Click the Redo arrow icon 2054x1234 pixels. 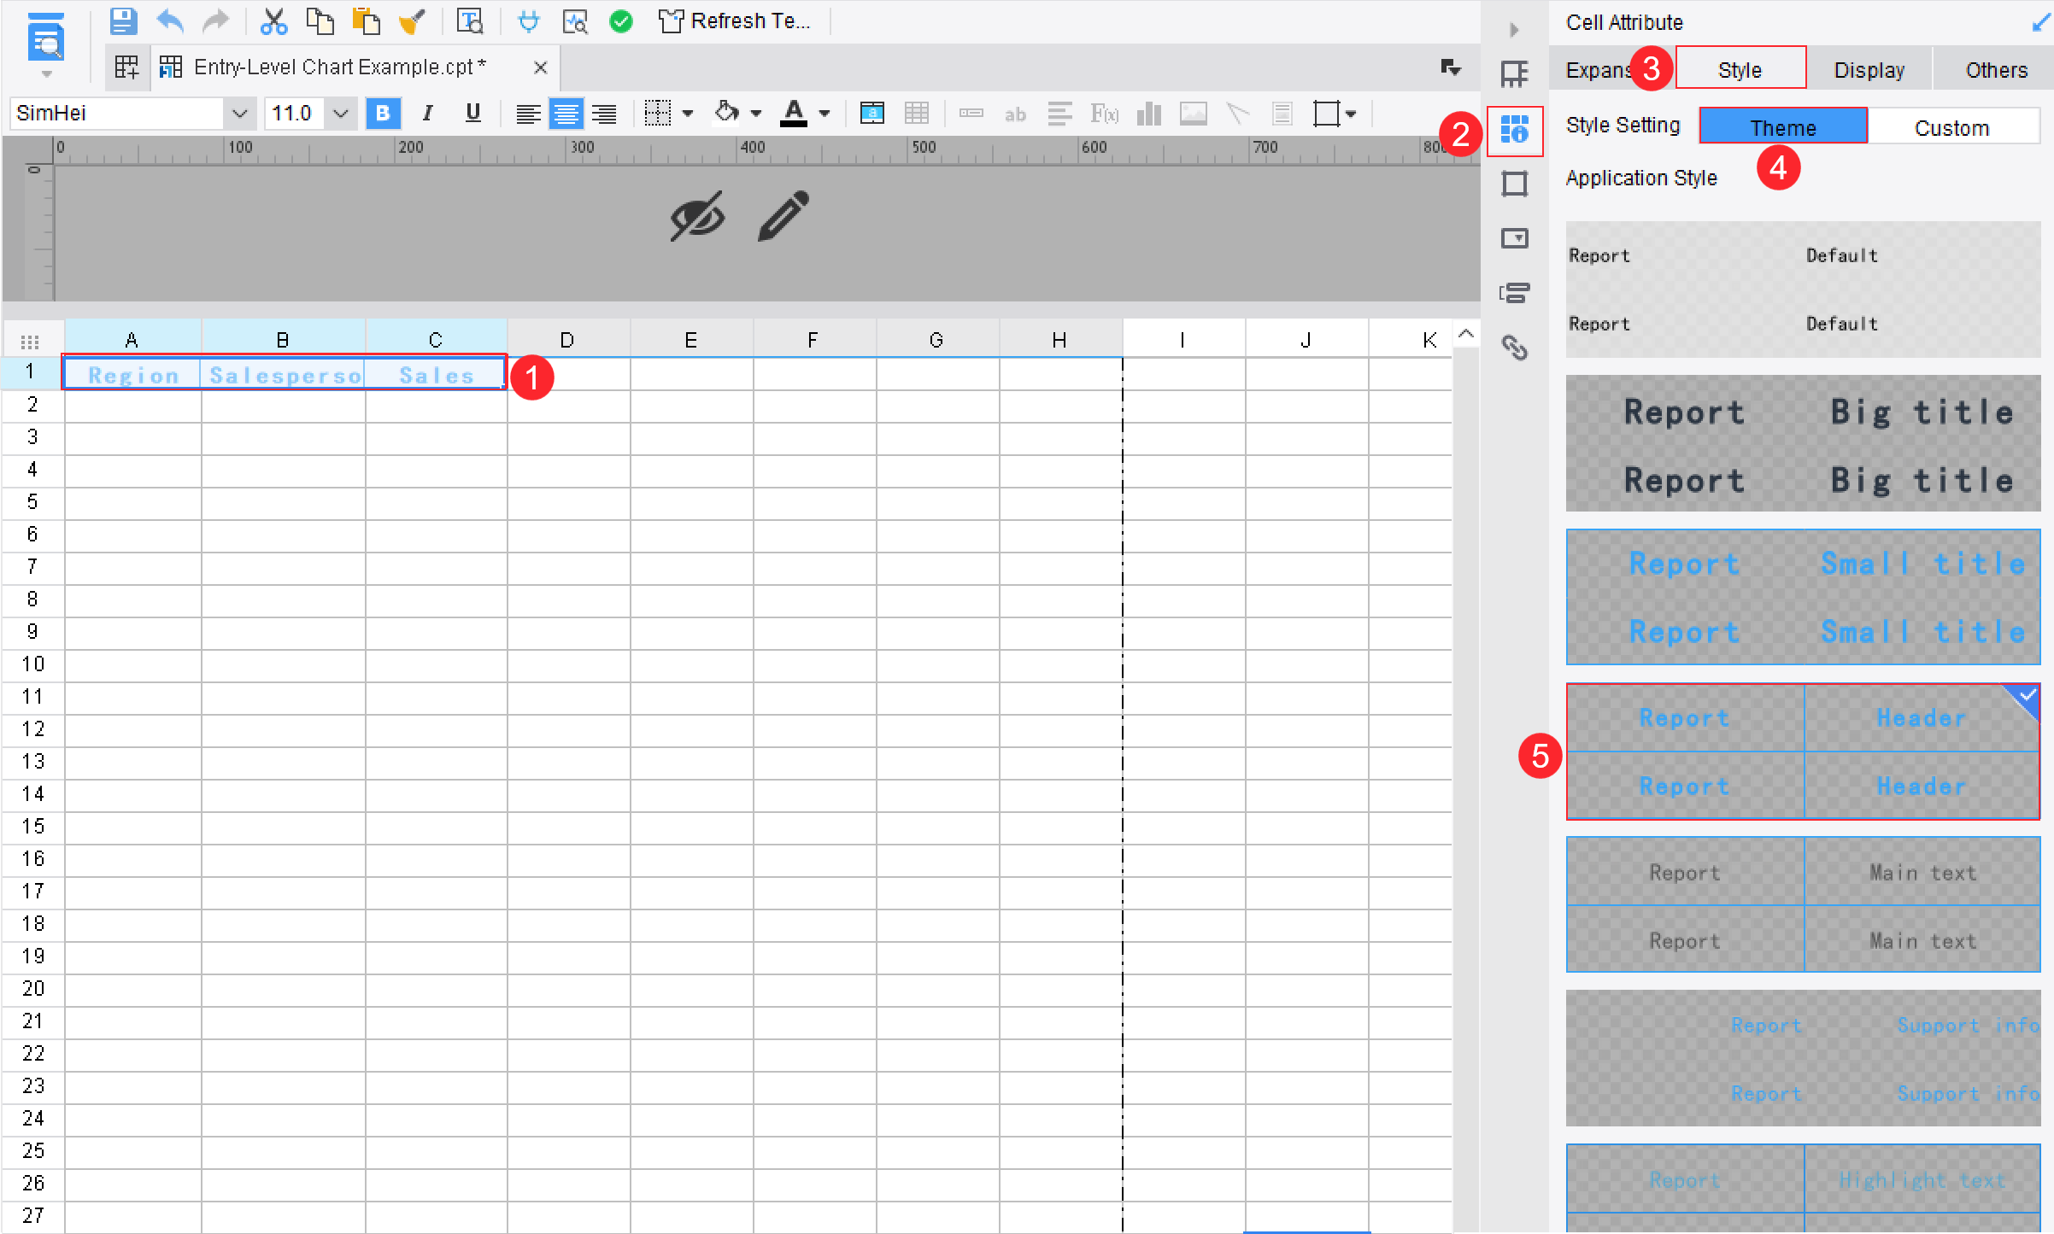(215, 21)
